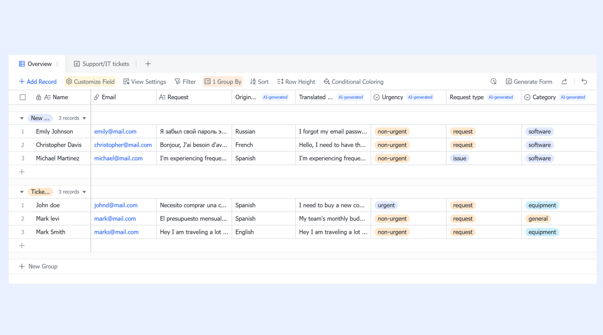Click the general tag in Mark levi row

pyautogui.click(x=538, y=219)
